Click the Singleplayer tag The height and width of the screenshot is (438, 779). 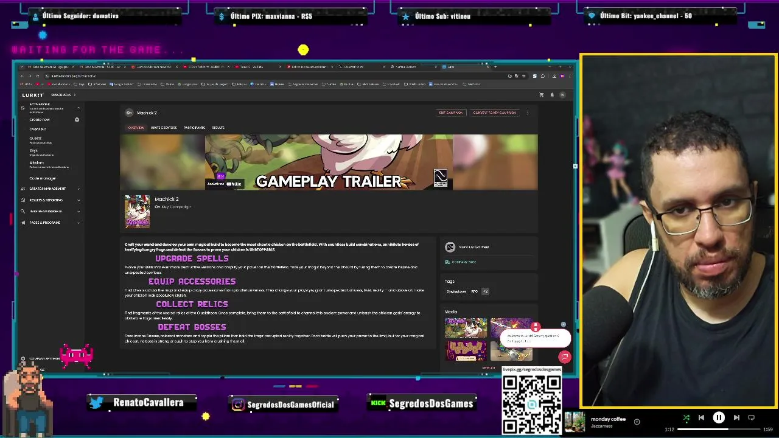pos(456,291)
